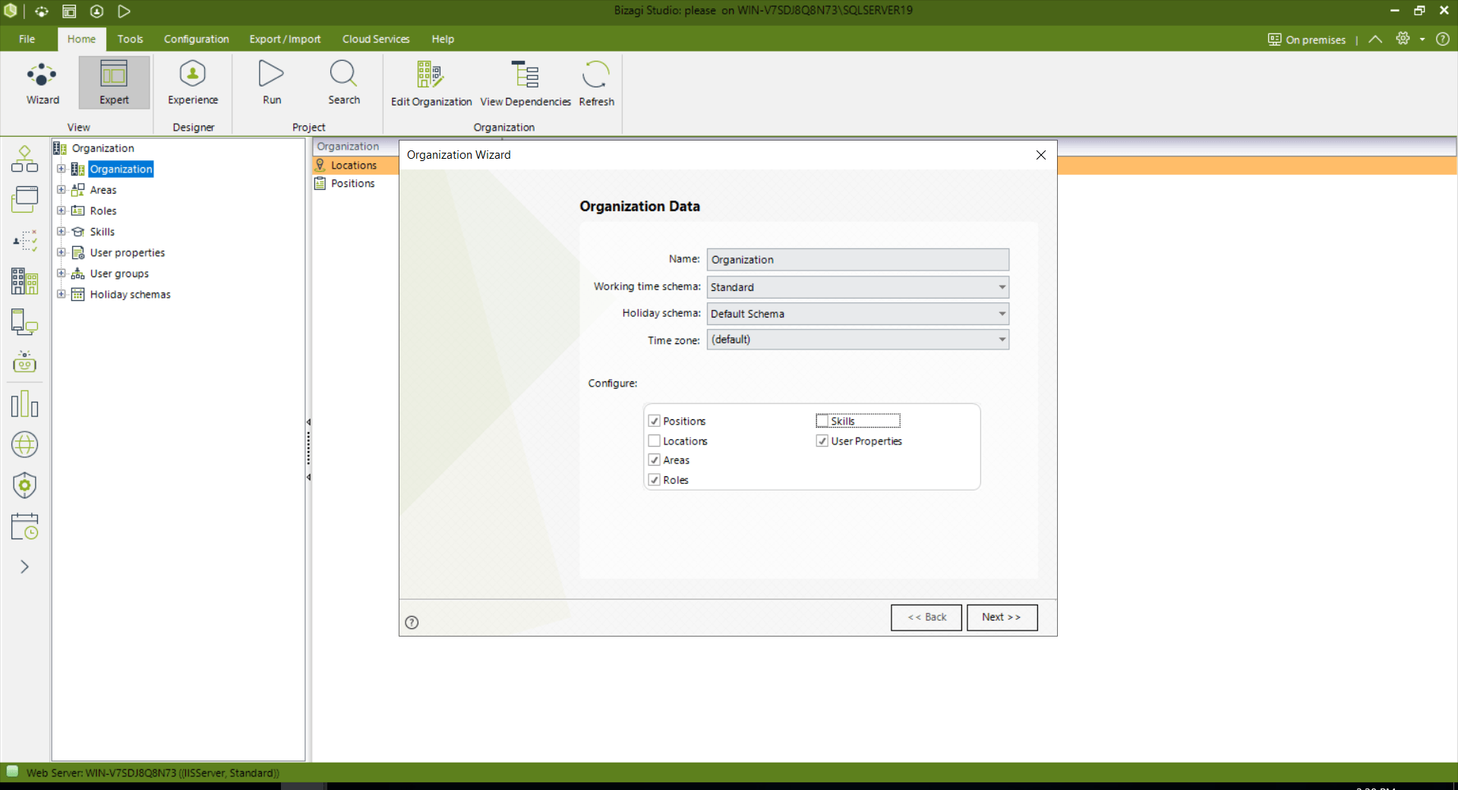Click the title bar wizard dots icon

point(42,11)
